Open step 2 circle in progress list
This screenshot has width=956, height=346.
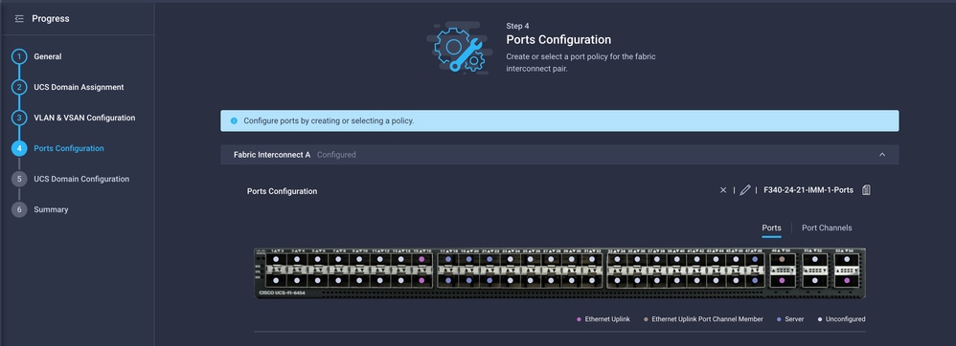pyautogui.click(x=19, y=87)
